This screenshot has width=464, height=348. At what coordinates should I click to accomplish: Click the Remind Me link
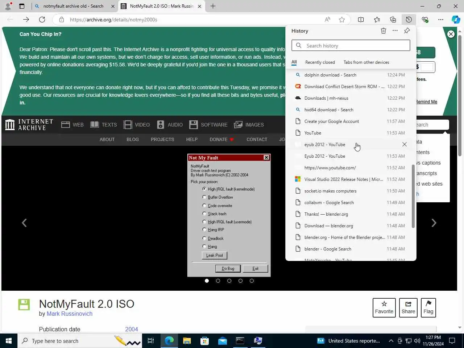[426, 102]
